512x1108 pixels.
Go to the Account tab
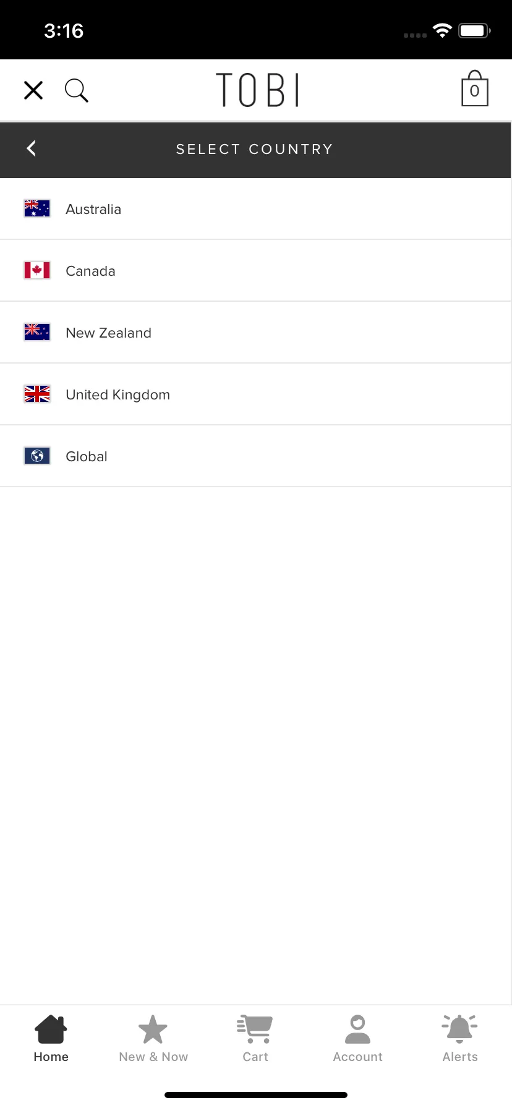358,1039
